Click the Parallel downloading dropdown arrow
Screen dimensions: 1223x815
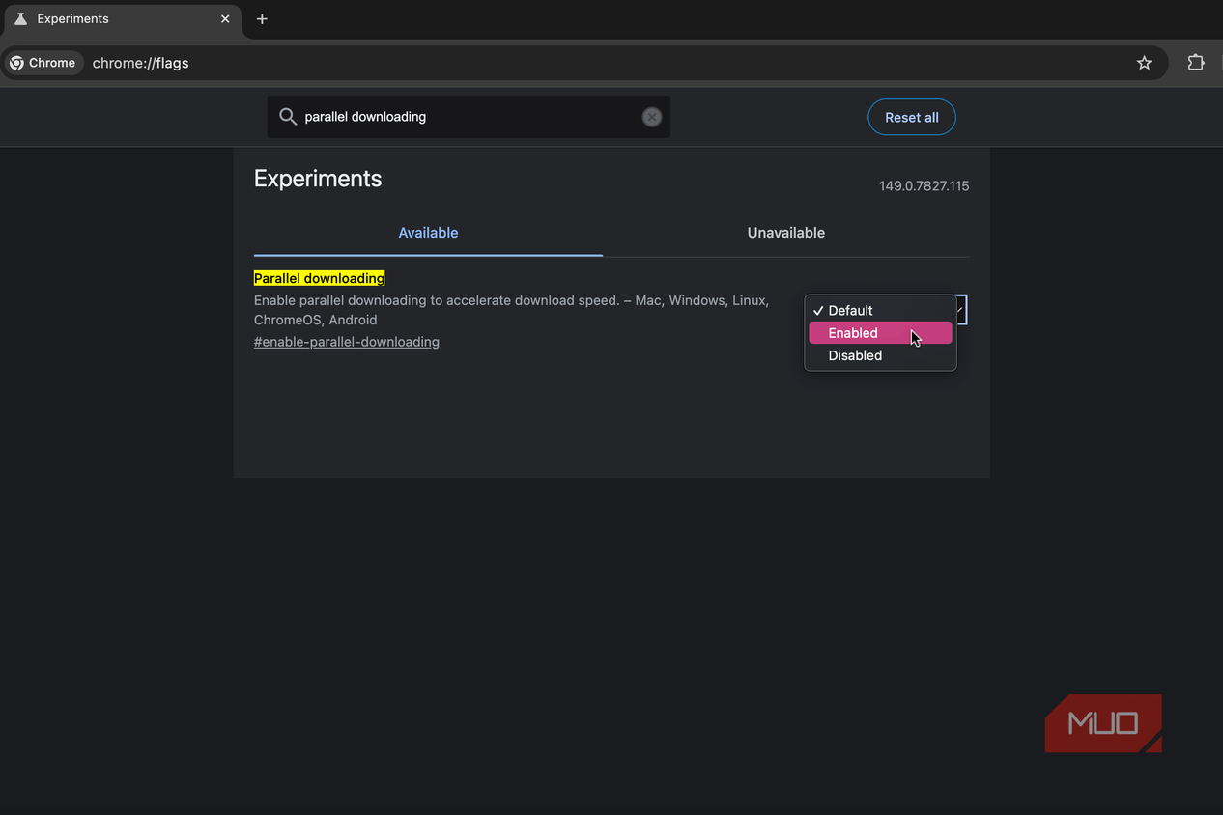click(x=960, y=309)
